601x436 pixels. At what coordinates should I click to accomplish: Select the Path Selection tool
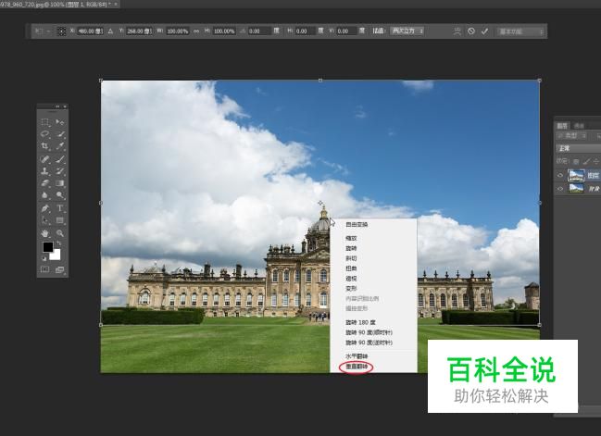click(x=45, y=220)
